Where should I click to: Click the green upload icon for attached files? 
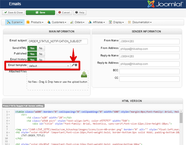84,75
